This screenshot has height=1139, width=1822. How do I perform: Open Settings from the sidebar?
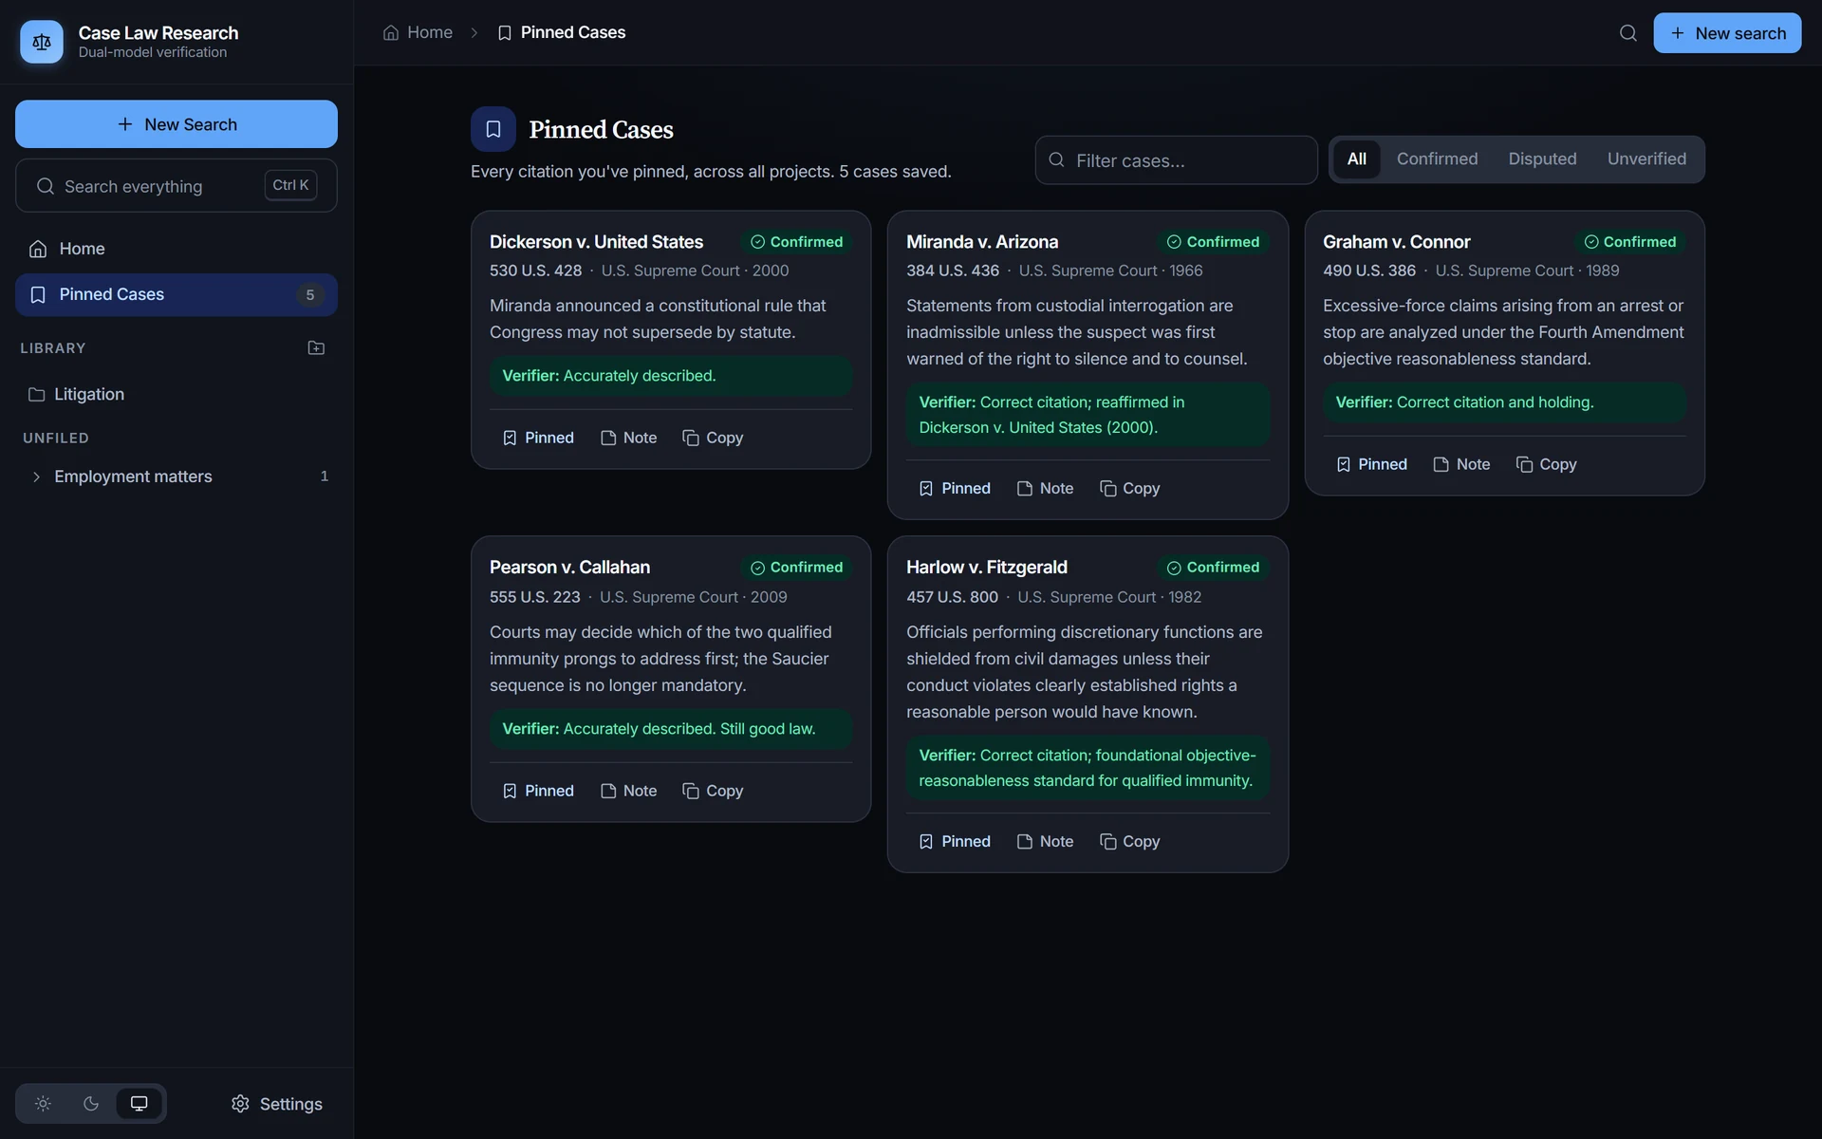click(x=277, y=1104)
